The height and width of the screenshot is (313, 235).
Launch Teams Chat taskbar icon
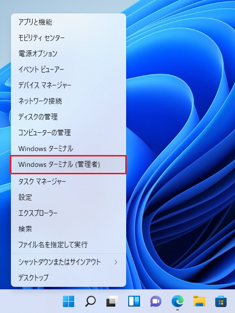click(156, 301)
